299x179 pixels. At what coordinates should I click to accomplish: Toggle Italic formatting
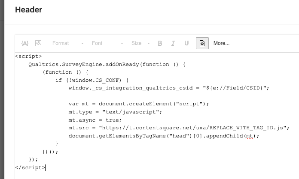pyautogui.click(x=173, y=43)
